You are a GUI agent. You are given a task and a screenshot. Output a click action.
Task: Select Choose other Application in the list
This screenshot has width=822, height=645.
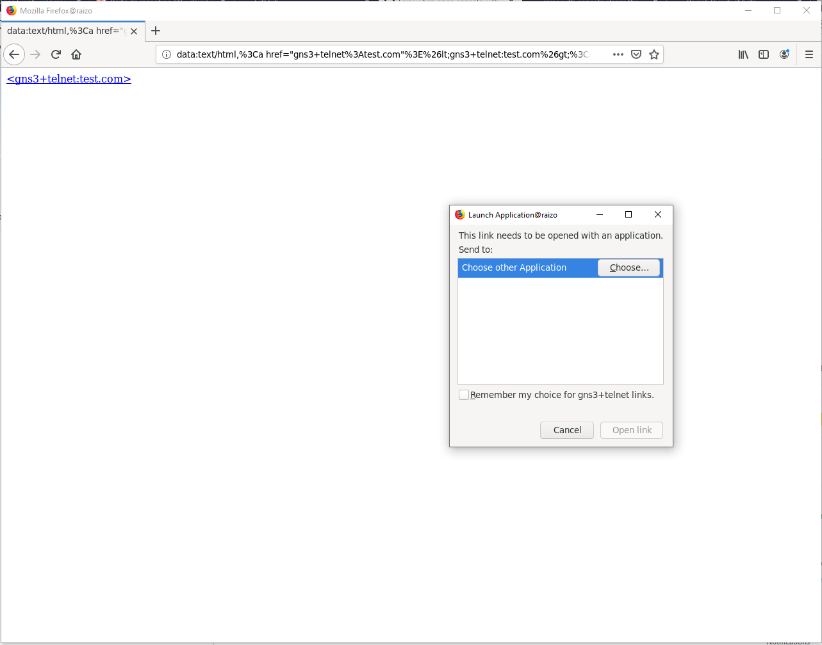514,267
